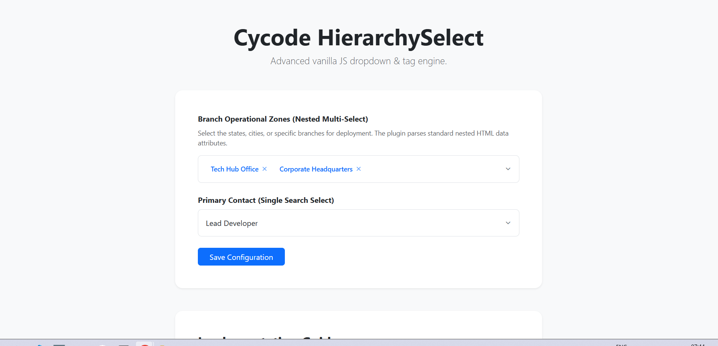
Task: Click the Save Configuration button
Action: click(241, 257)
